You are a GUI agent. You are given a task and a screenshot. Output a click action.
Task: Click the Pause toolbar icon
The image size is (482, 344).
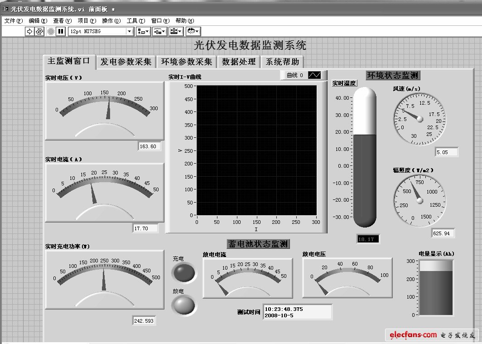tap(61, 31)
